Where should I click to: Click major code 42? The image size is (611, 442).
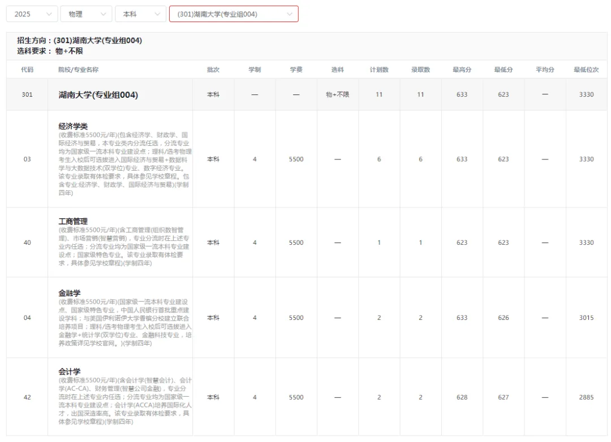(27, 397)
